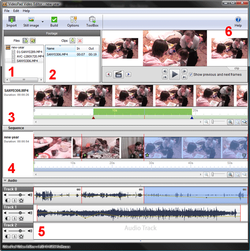Screen dimensions: 250x251
Task: Click the Track 2 volume slider knob
Action: [20, 231]
